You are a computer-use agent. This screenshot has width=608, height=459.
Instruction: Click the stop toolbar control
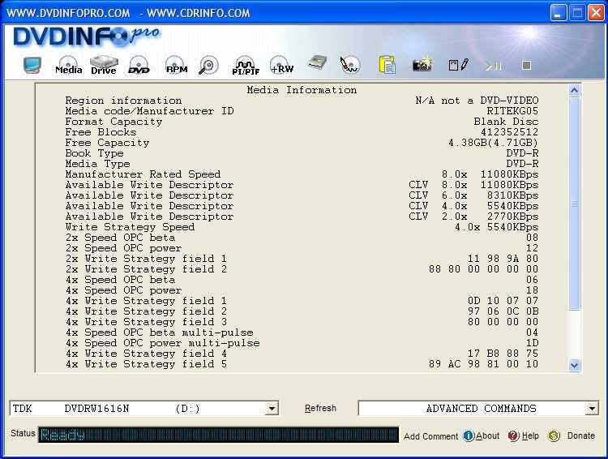click(x=526, y=65)
